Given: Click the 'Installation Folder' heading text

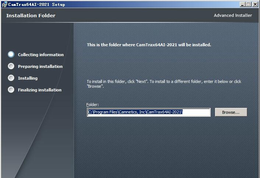Looking at the screenshot, I should [31, 15].
